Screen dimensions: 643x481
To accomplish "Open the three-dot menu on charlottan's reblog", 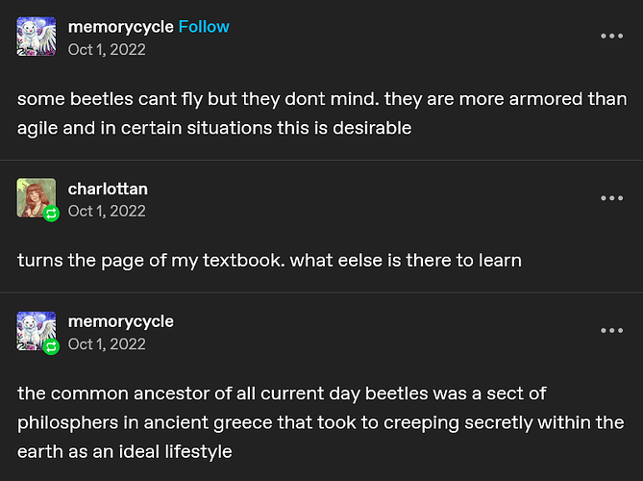I will (612, 198).
